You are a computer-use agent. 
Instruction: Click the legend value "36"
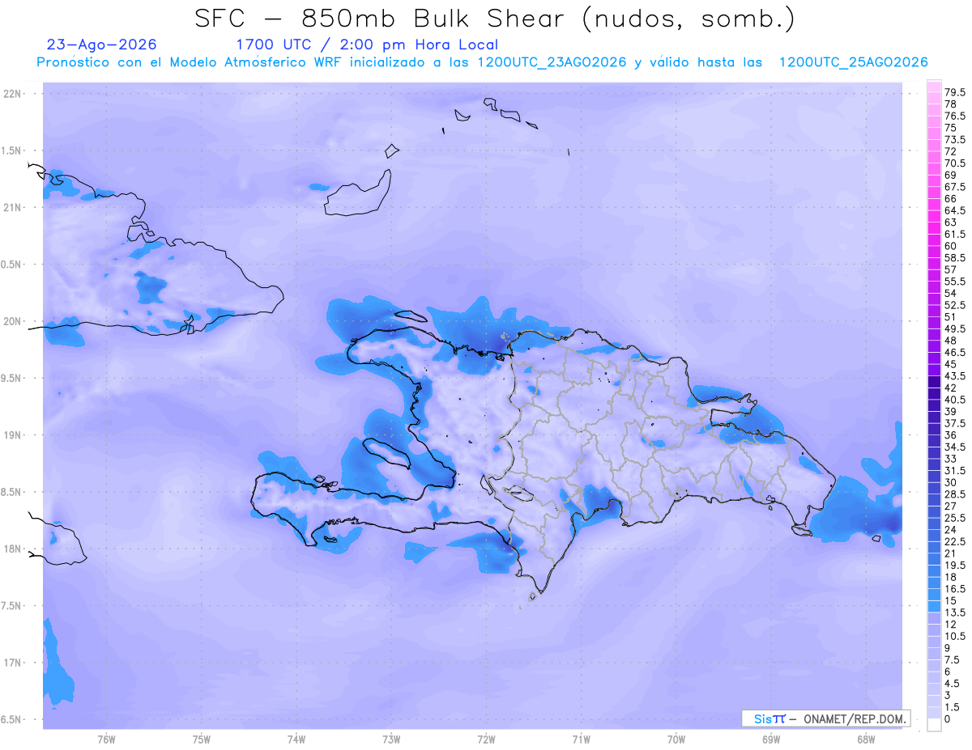point(951,435)
